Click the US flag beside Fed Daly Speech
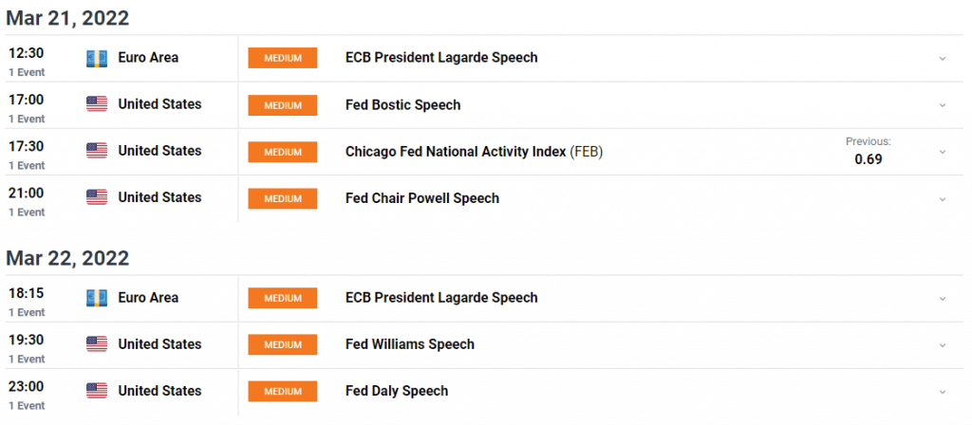 97,391
